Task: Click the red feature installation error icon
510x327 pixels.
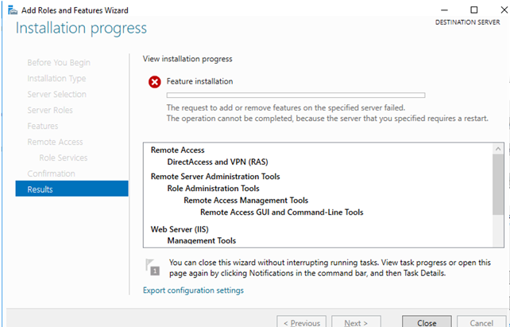Action: (153, 82)
